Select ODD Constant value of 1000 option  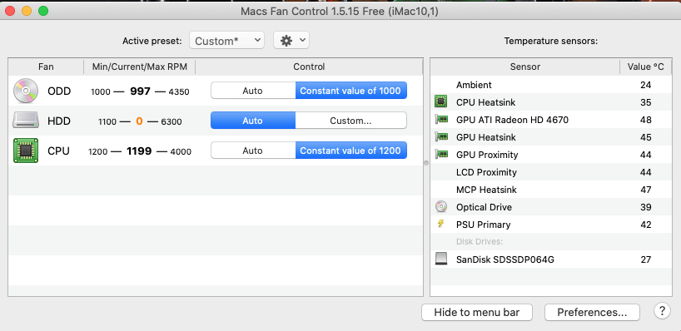(x=351, y=91)
